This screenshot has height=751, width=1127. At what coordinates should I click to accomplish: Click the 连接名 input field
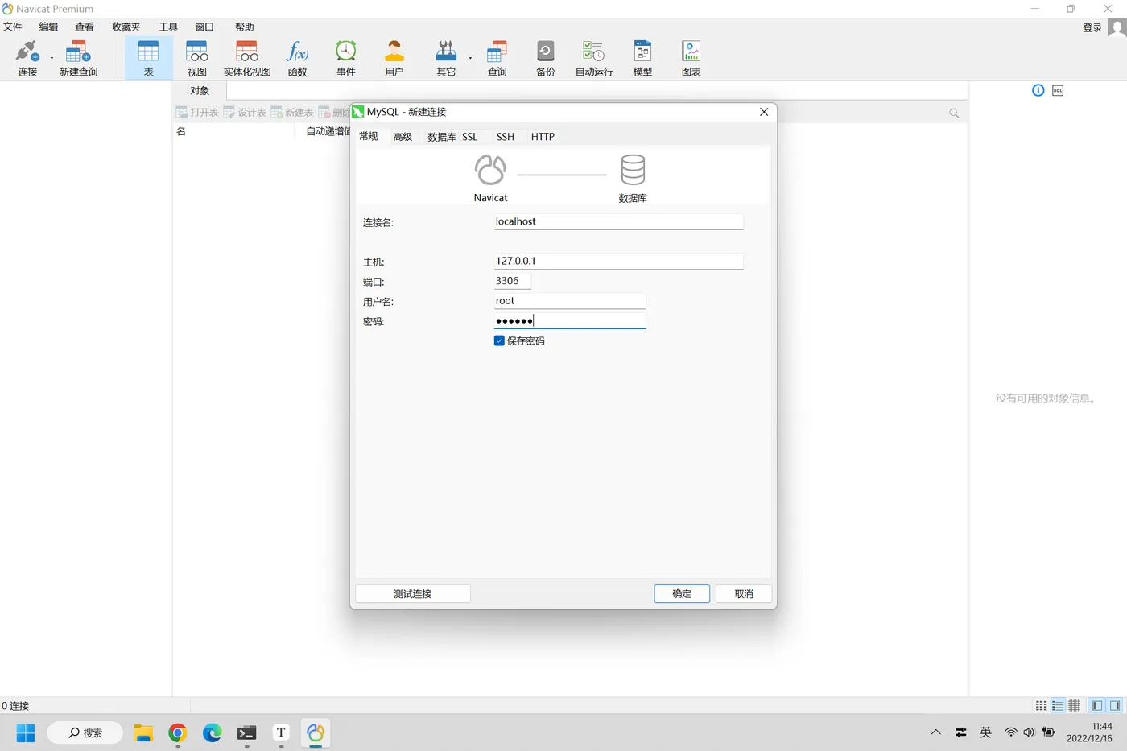tap(618, 221)
